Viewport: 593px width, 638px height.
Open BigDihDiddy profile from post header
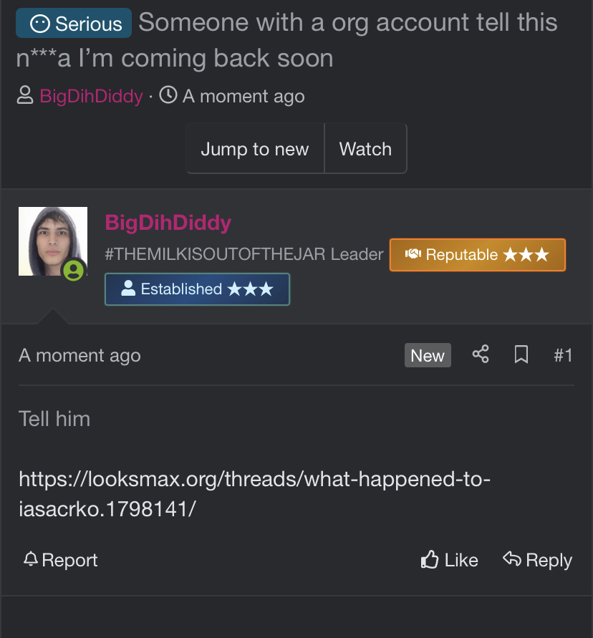click(x=168, y=223)
